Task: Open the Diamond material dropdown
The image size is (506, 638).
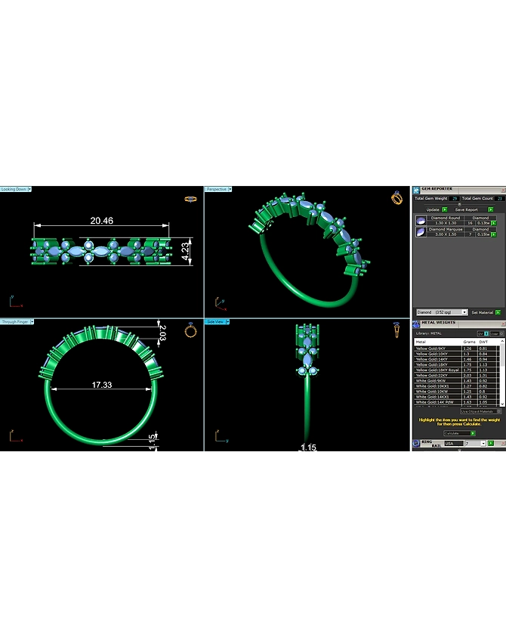Action: (x=464, y=312)
